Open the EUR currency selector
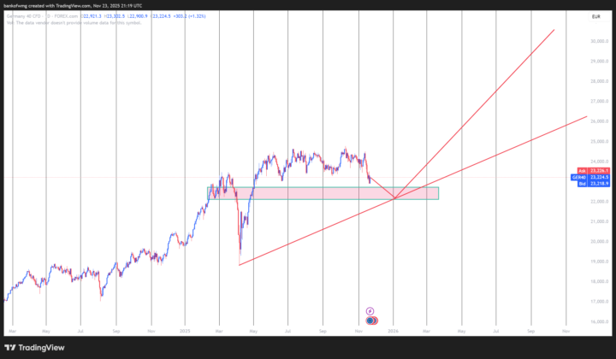The image size is (616, 359). click(596, 16)
